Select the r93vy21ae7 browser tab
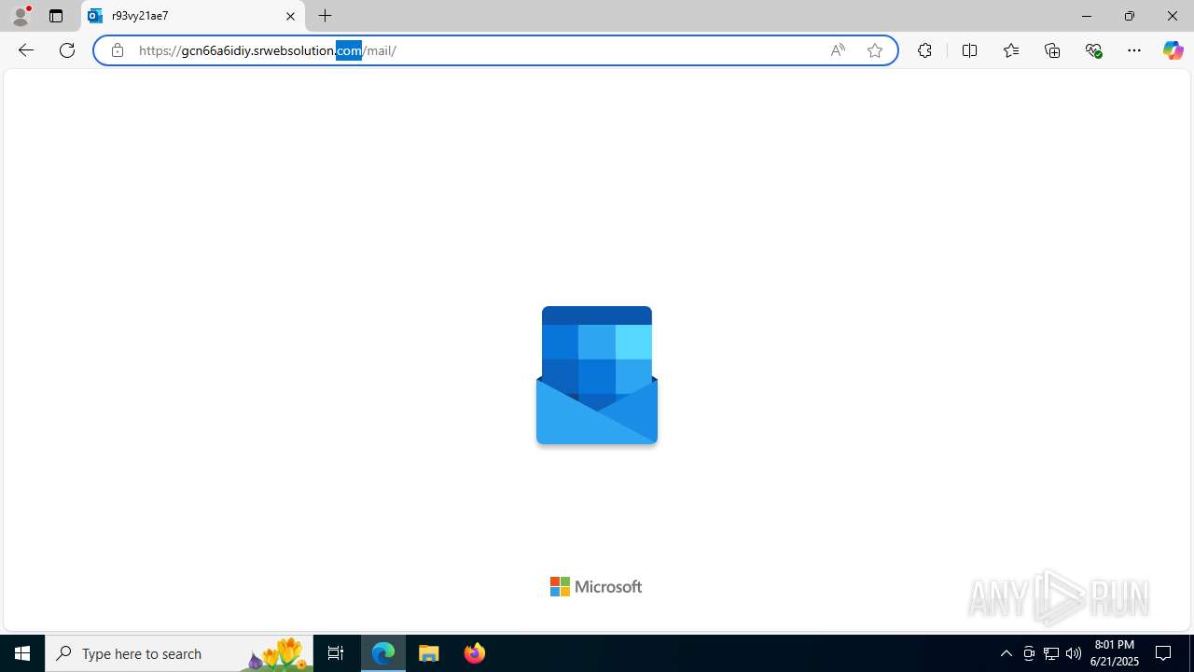 (x=192, y=16)
